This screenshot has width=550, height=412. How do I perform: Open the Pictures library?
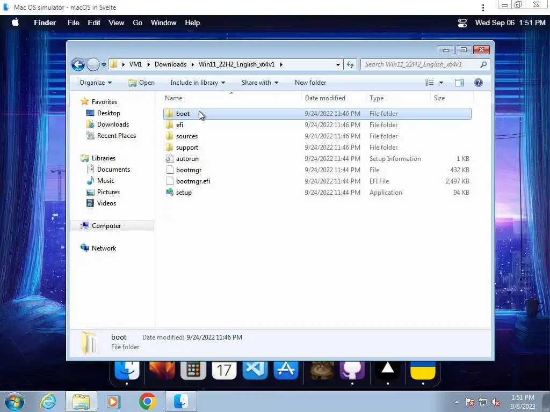pos(103,192)
